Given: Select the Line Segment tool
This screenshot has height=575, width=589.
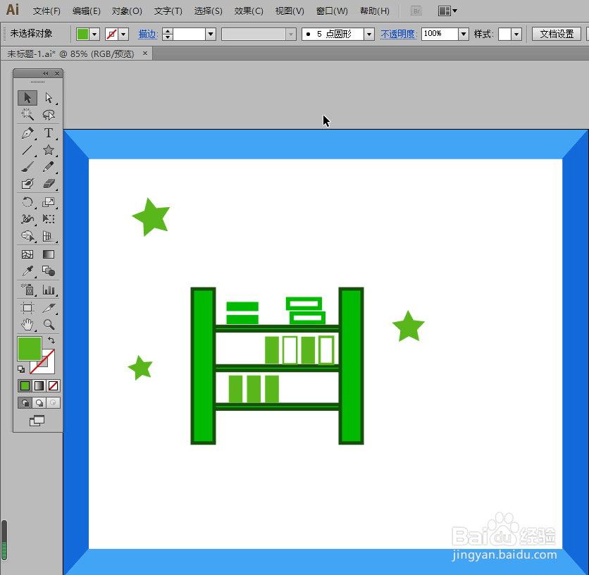Looking at the screenshot, I should pyautogui.click(x=27, y=150).
